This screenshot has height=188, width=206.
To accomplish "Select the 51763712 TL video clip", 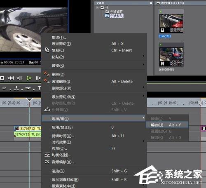I will (28, 129).
